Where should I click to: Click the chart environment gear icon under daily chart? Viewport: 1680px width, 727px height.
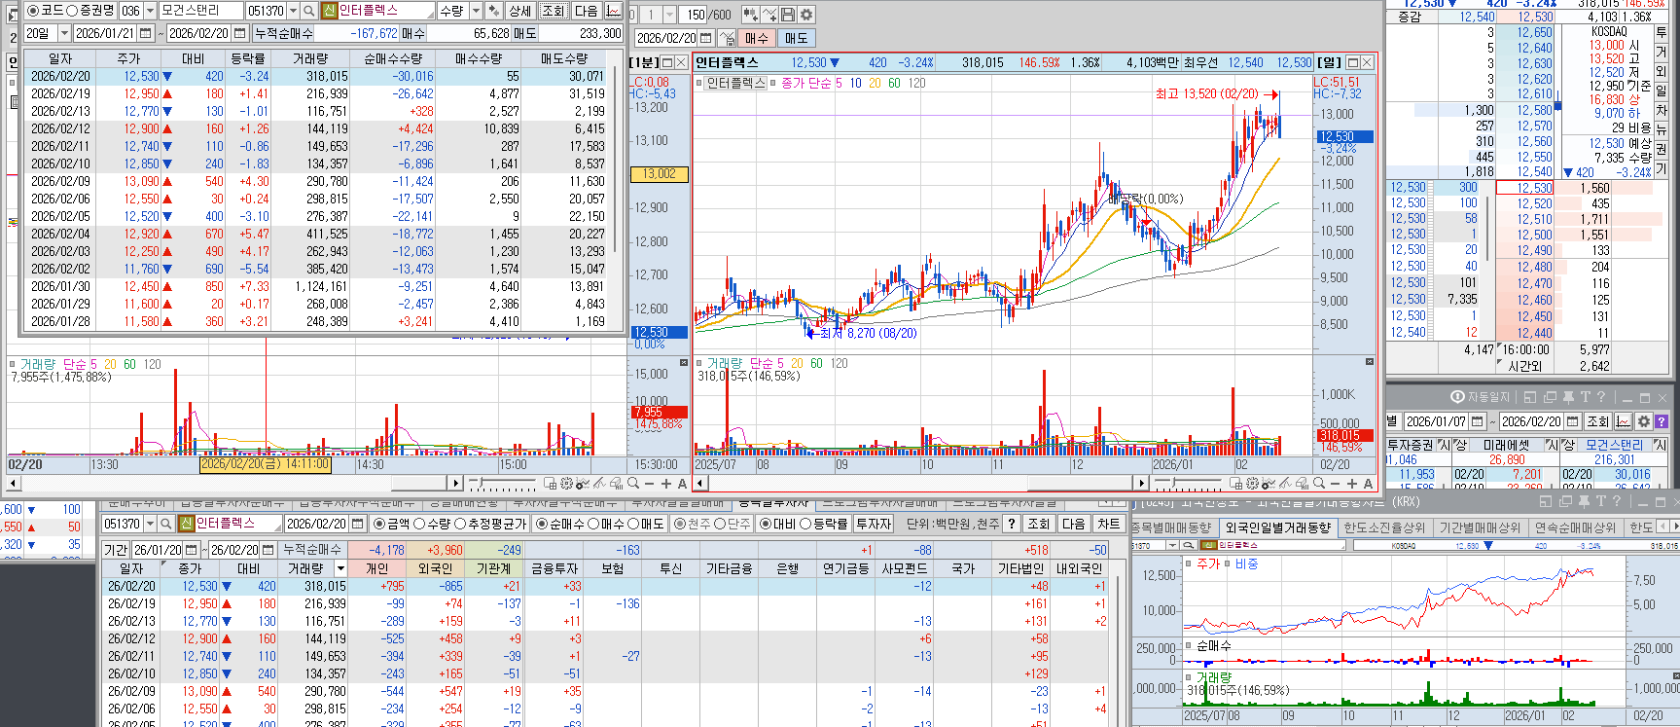1251,484
